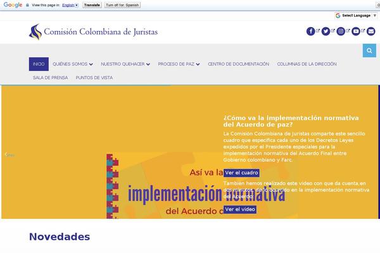Open the Select Language dropdown

356,15
